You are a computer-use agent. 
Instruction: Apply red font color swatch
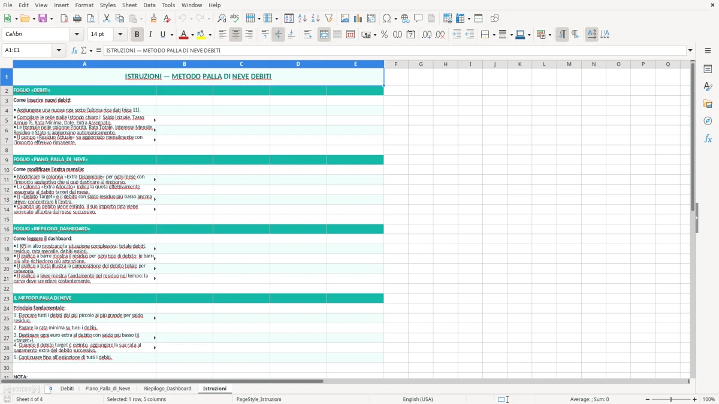click(183, 35)
